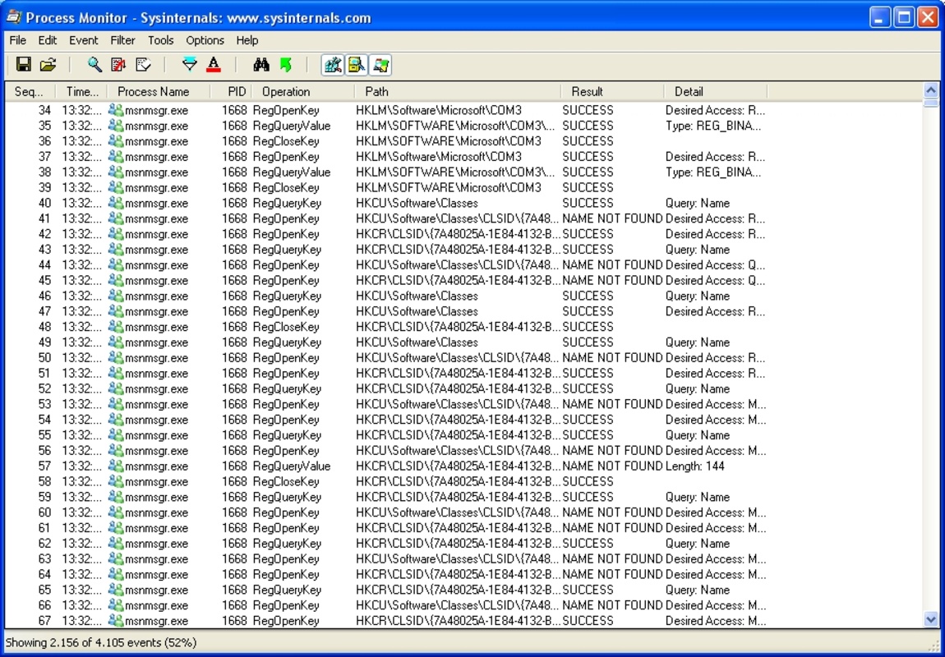Toggle the file system activity display button
945x657 pixels.
(356, 65)
